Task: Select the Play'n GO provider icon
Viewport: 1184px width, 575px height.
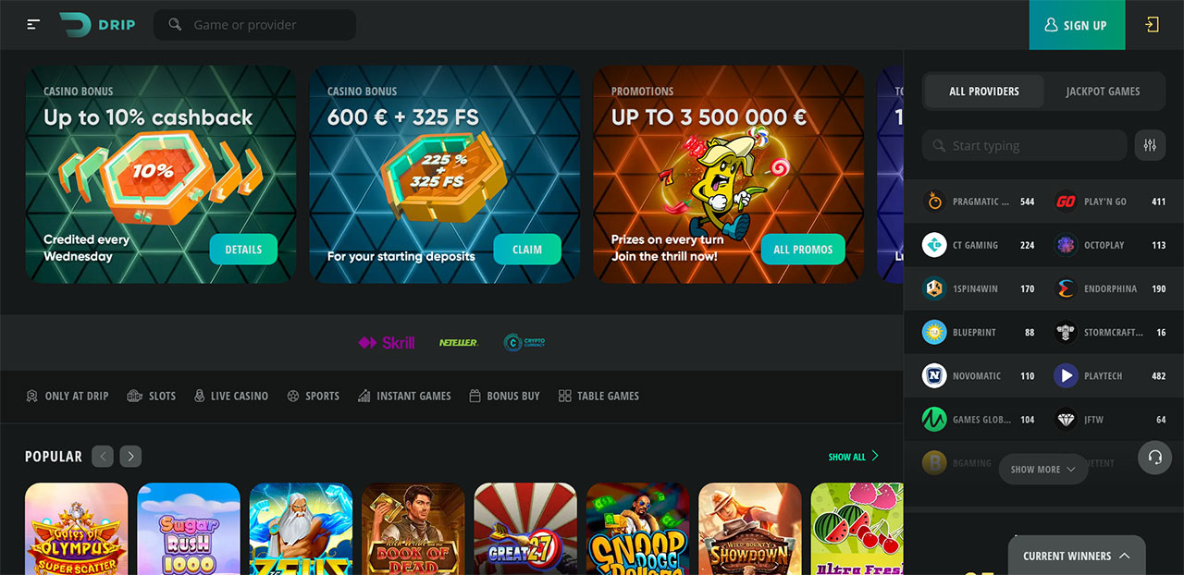Action: tap(1067, 202)
